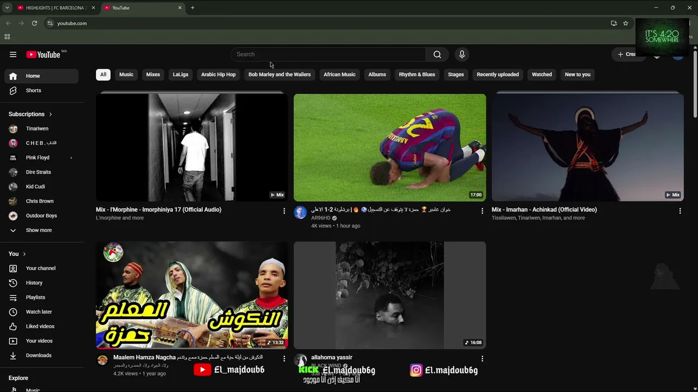
Task: Open Dire Straits subscription channel
Action: coord(41,172)
